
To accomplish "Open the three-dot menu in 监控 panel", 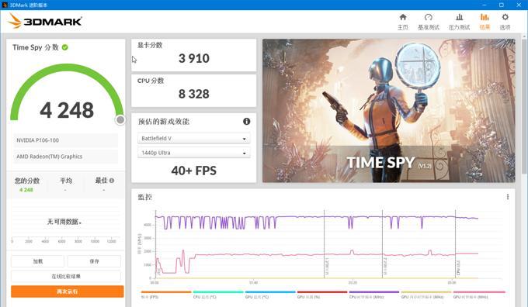I will 508,197.
